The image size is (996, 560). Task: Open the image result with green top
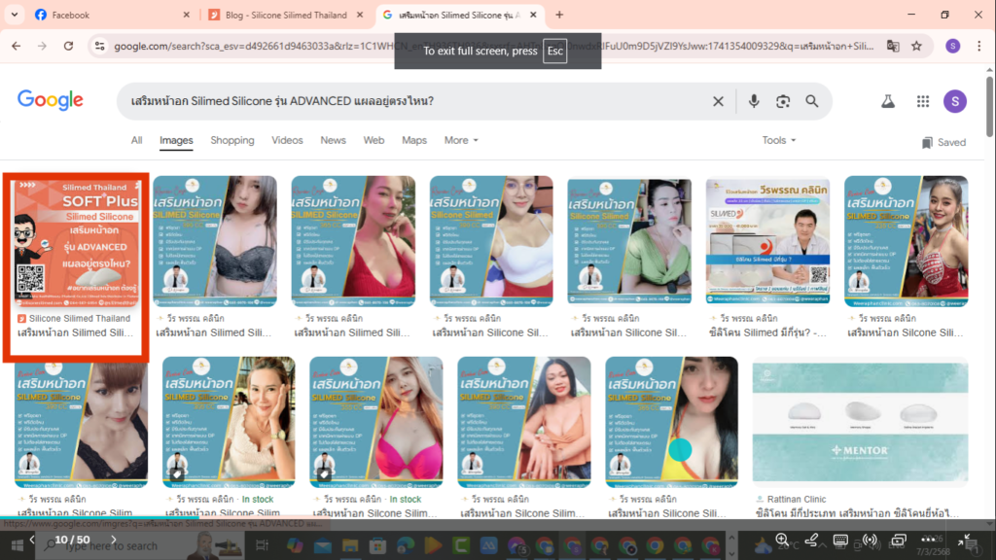pos(629,241)
